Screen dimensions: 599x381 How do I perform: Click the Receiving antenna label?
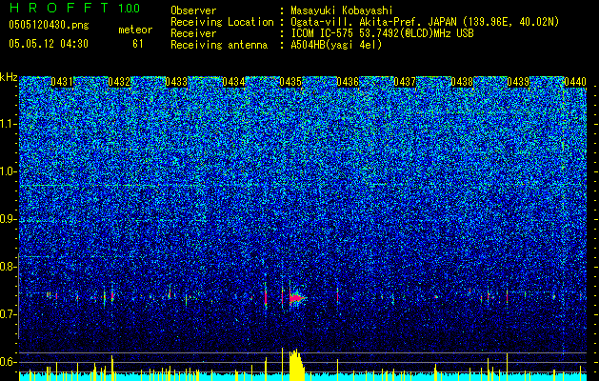(219, 45)
